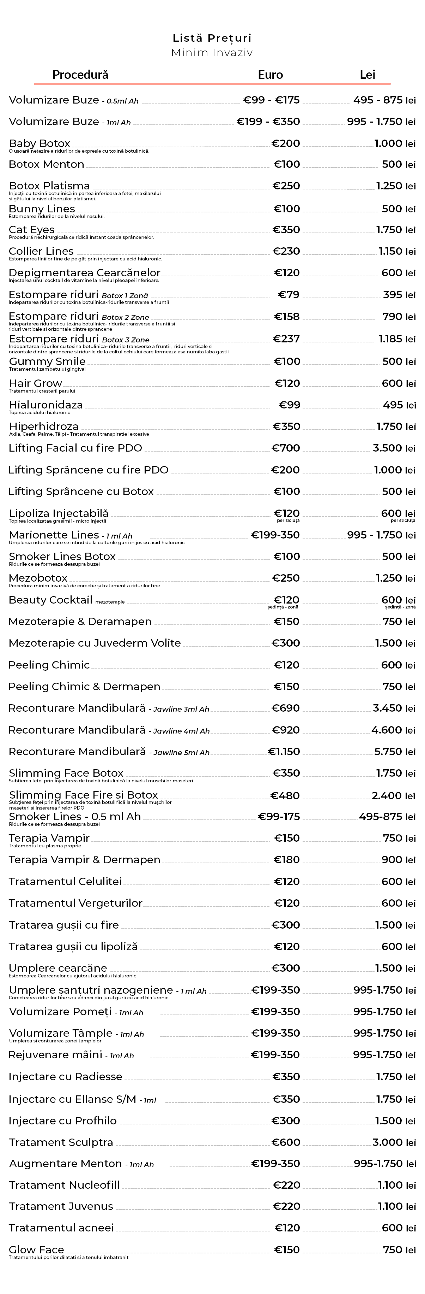Screen dimensions: 425x1294
Task: Click the €1.150 Jawline 5ml price
Action: (x=284, y=752)
